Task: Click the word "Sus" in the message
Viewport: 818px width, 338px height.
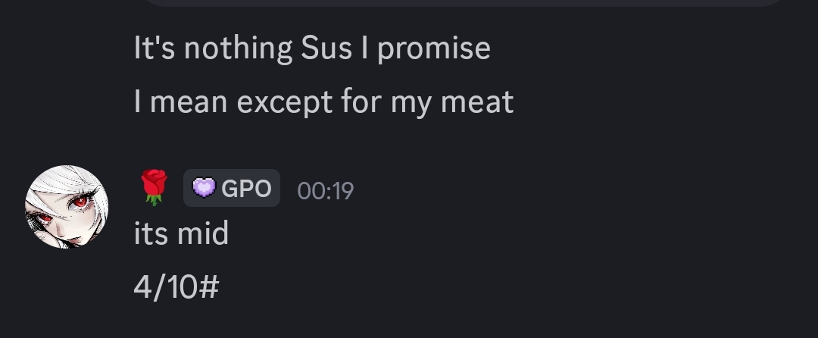Action: (326, 49)
